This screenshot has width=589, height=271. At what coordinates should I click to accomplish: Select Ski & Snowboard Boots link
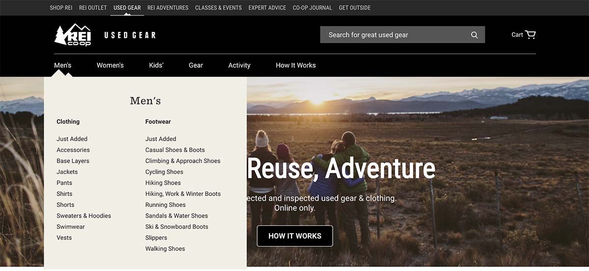(177, 227)
